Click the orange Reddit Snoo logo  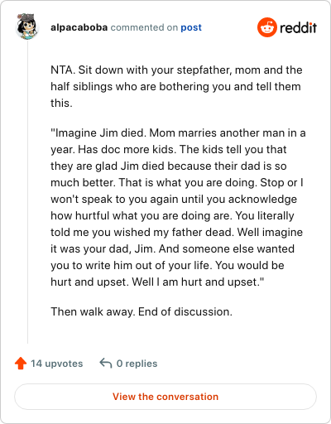(x=267, y=27)
